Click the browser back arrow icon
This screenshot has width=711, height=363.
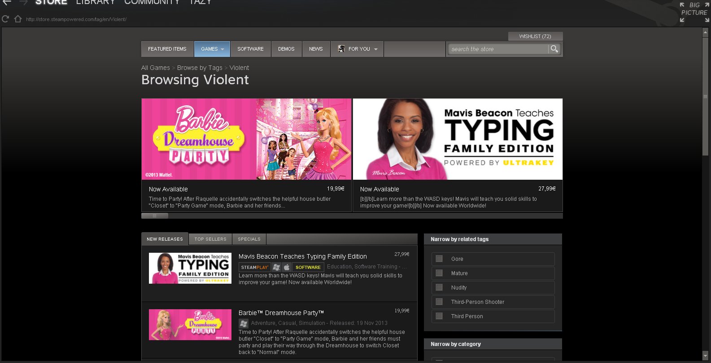7,2
